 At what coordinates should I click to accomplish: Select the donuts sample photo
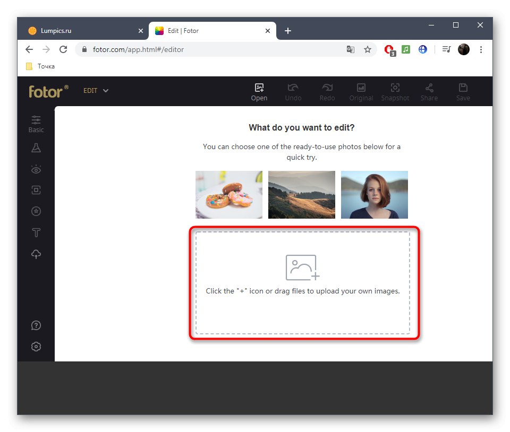(x=228, y=194)
